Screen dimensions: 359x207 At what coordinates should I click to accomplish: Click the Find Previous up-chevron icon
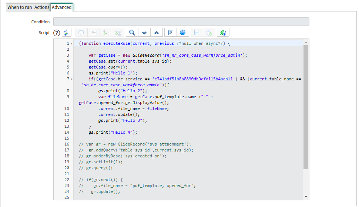[x=157, y=33]
